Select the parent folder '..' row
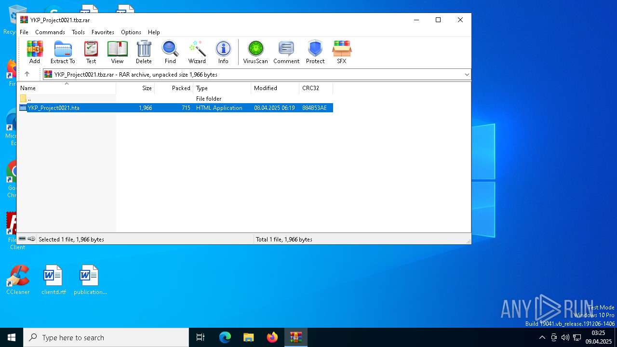 tap(175, 99)
